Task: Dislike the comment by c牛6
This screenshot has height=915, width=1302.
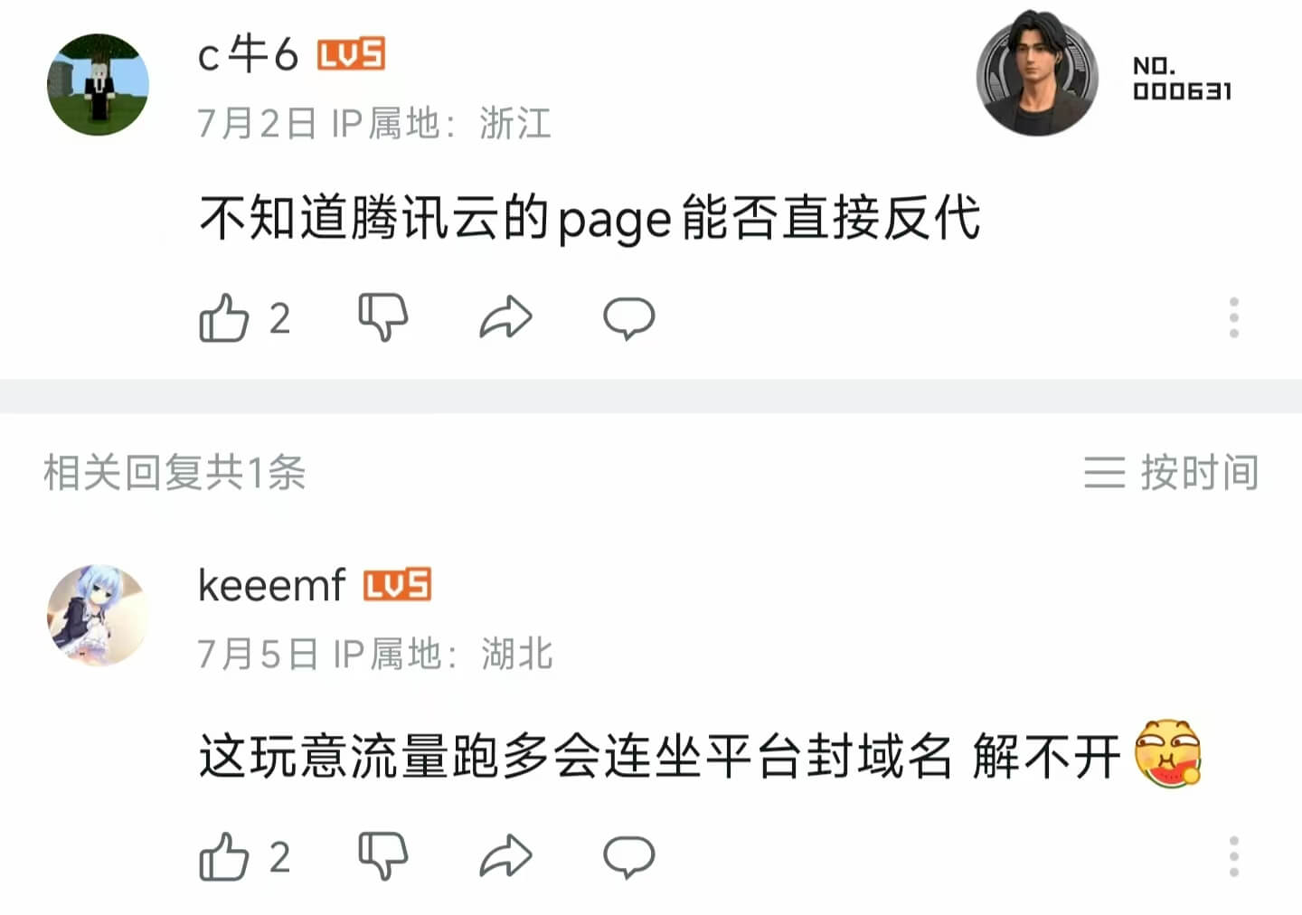Action: 383,317
